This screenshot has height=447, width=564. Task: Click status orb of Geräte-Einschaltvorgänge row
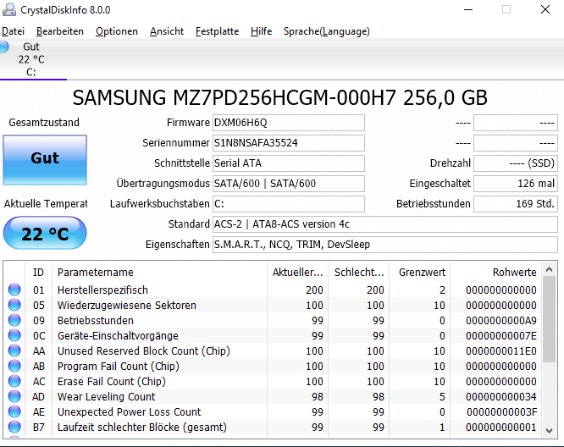point(14,335)
